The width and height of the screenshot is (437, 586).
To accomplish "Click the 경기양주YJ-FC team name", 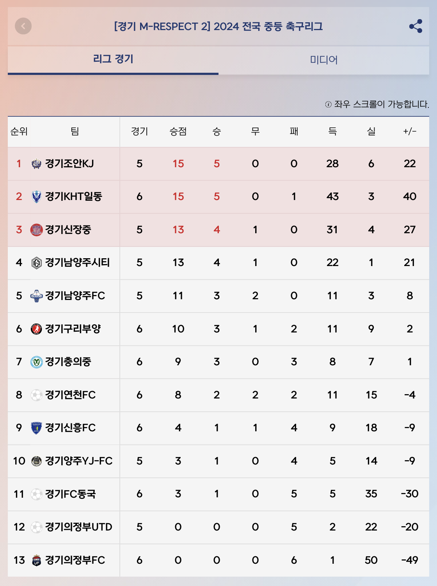I will click(78, 461).
